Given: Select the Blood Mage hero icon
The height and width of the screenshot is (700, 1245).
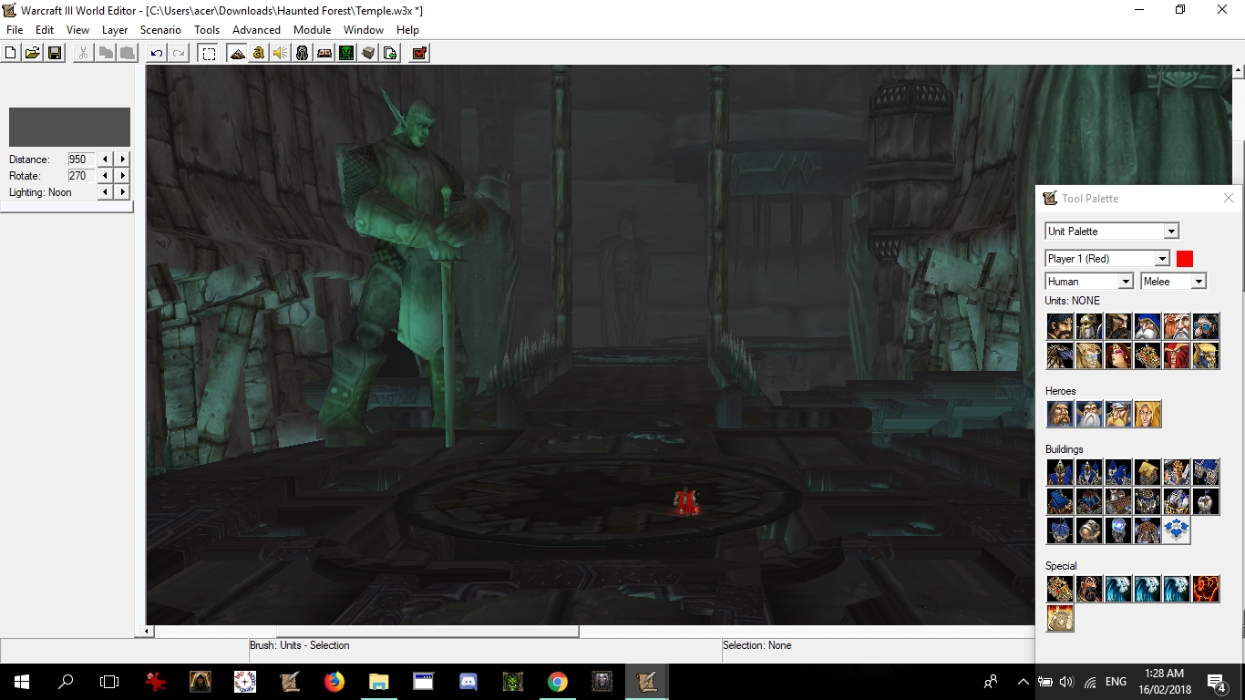Looking at the screenshot, I should click(1147, 414).
